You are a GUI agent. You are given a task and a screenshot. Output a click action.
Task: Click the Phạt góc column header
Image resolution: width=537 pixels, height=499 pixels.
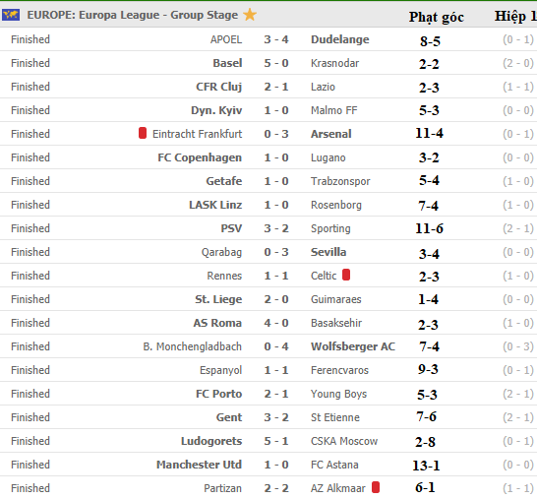(x=437, y=17)
